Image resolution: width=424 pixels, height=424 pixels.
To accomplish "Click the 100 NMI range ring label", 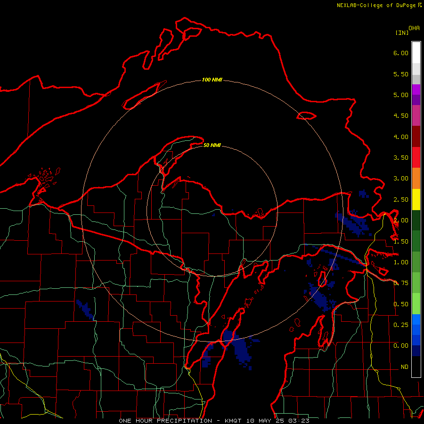I will pyautogui.click(x=212, y=80).
